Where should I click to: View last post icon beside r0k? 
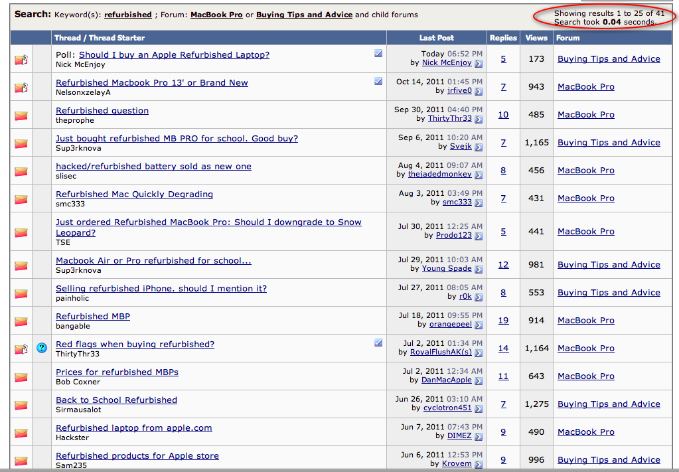[x=479, y=297]
